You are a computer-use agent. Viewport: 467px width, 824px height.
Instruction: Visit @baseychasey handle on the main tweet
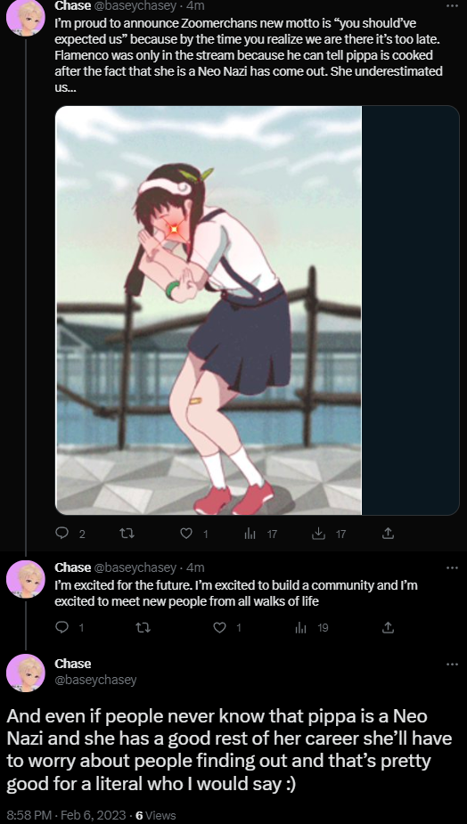click(x=95, y=680)
